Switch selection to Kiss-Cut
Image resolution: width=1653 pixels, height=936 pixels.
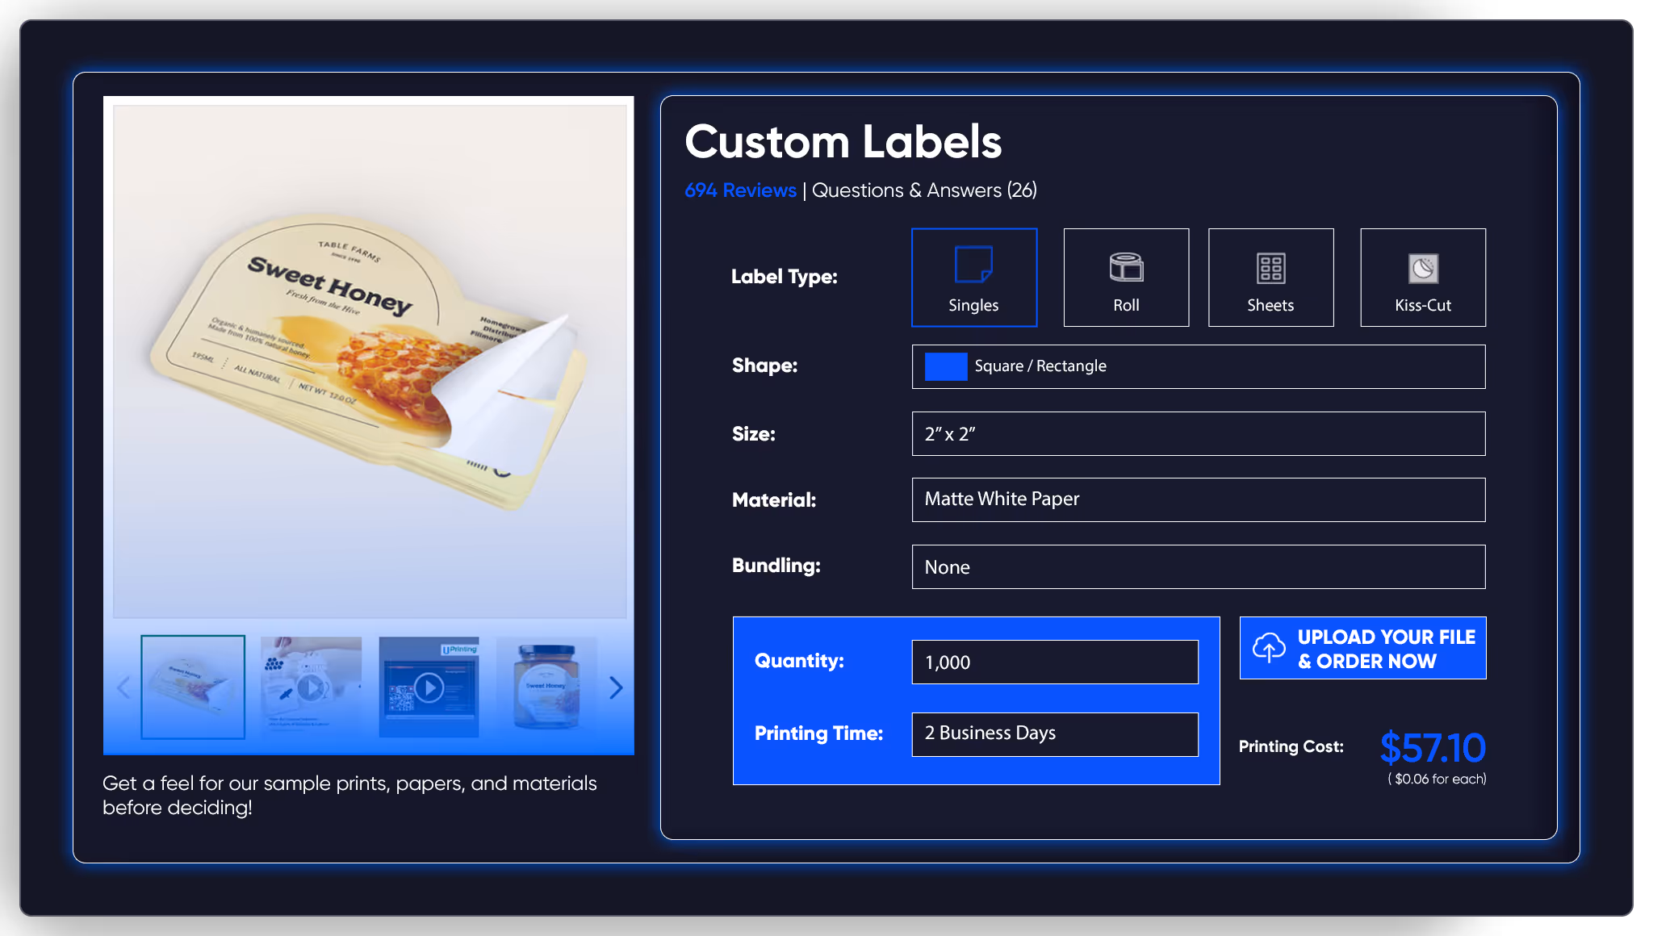click(x=1422, y=277)
